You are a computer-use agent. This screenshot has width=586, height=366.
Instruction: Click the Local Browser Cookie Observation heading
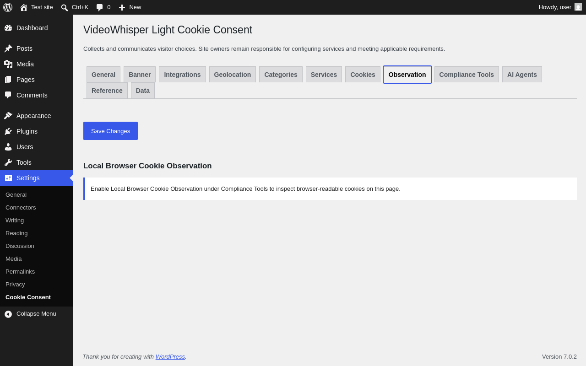(x=147, y=166)
